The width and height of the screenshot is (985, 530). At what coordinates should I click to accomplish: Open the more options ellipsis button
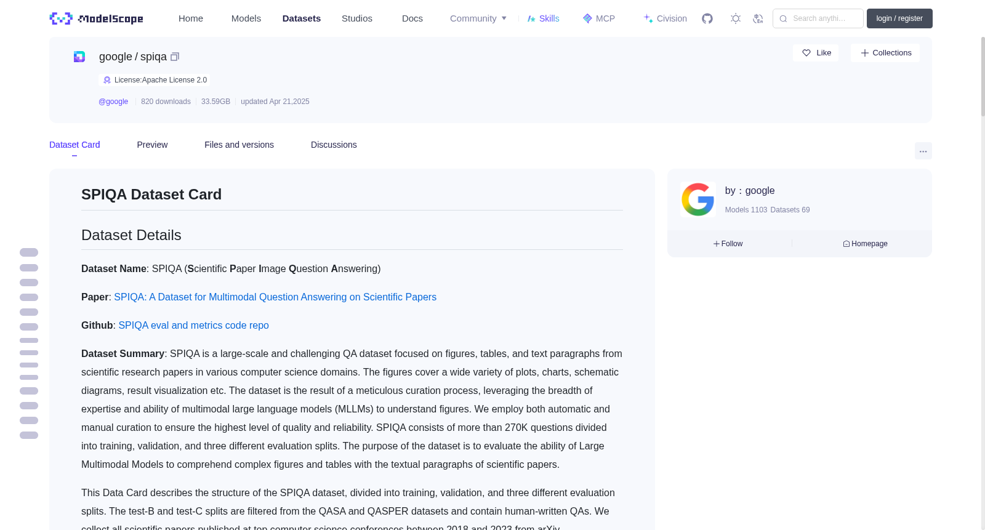923,151
